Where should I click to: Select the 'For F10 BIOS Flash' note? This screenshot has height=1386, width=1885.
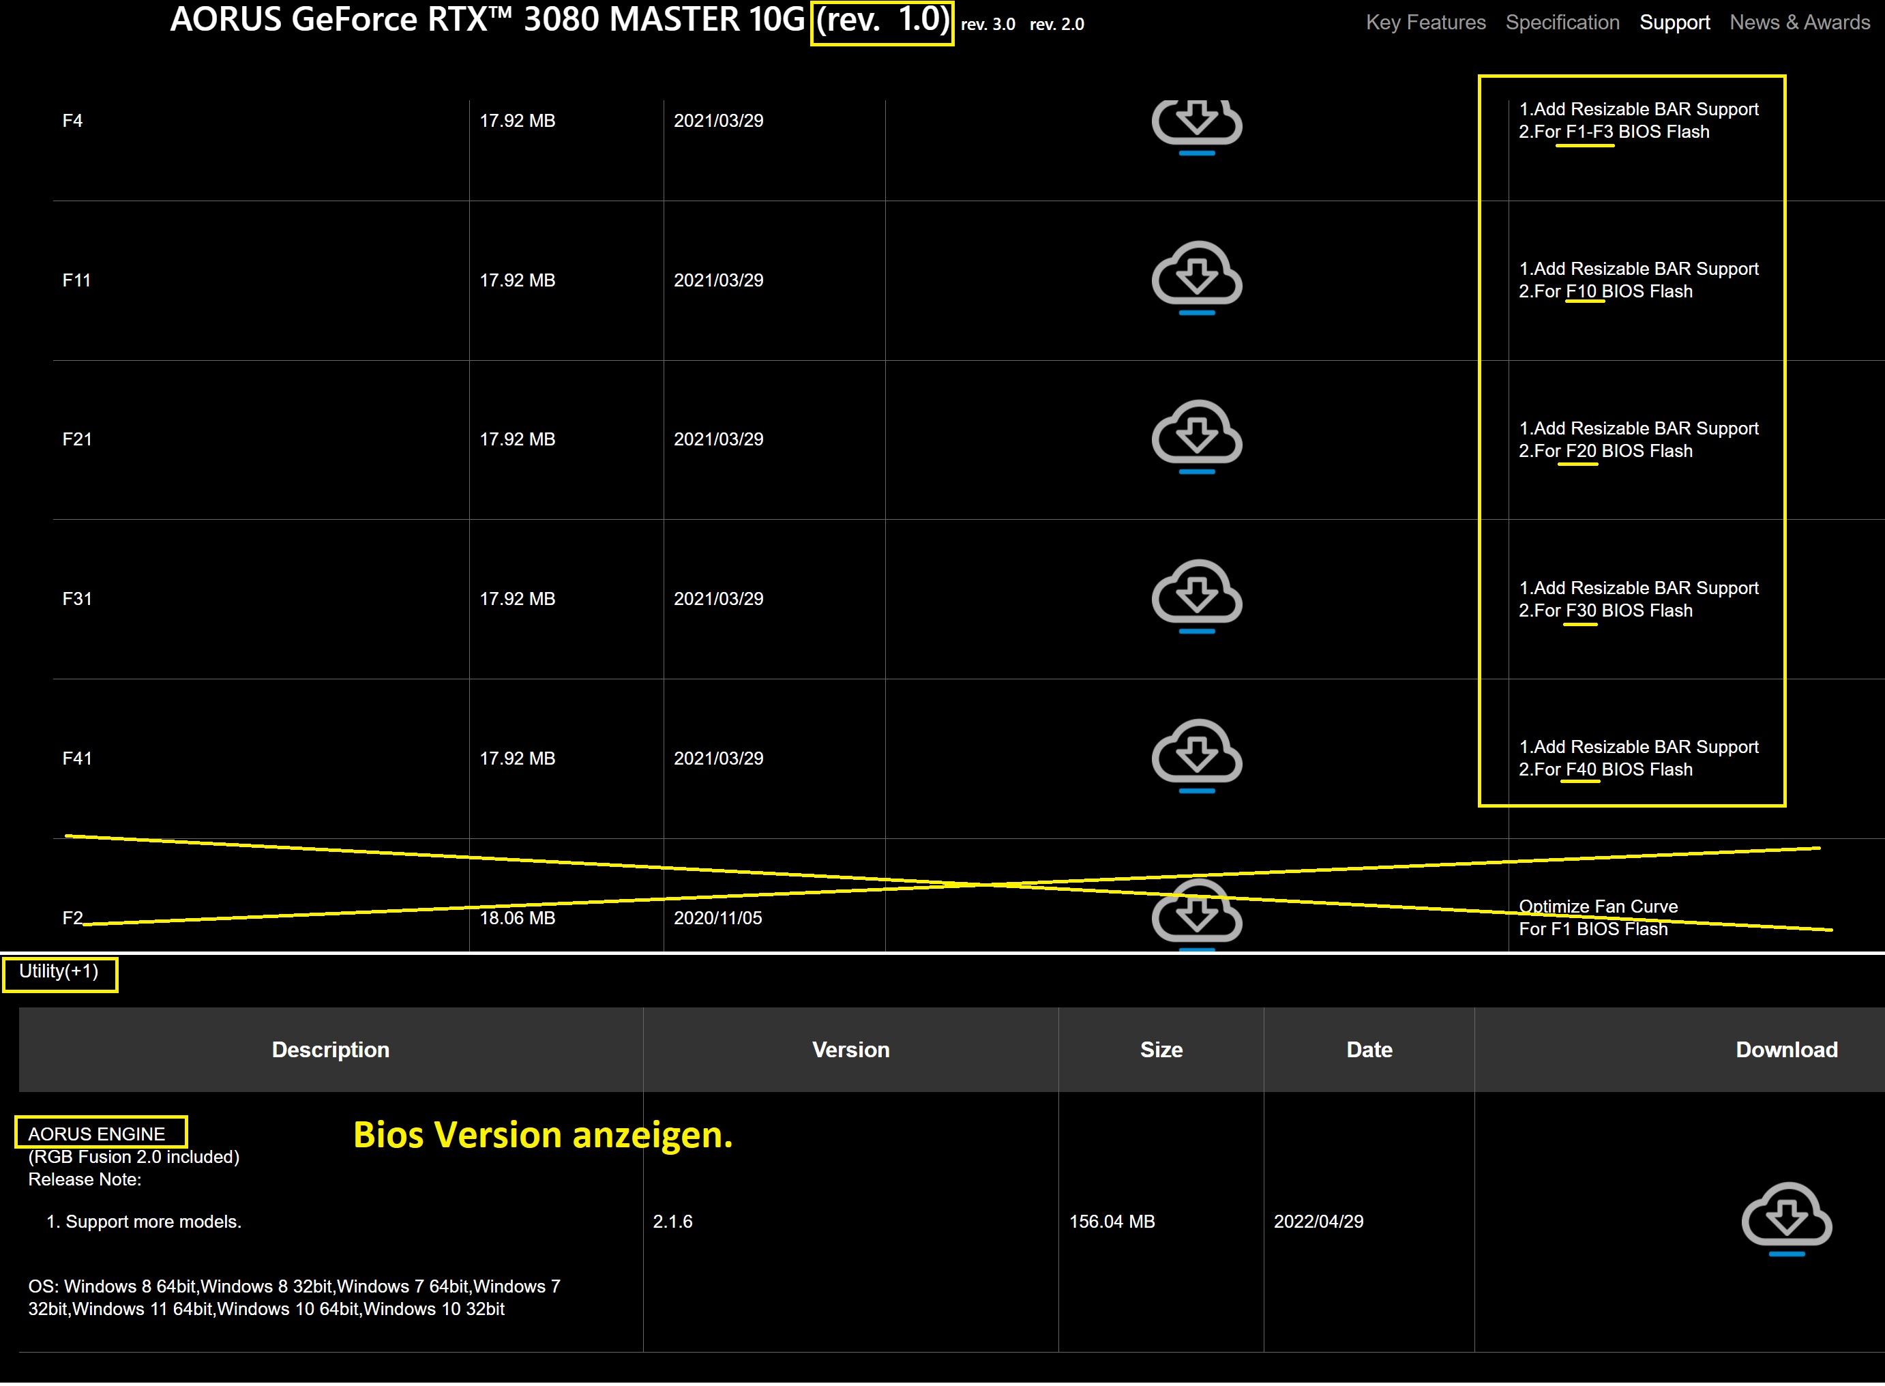[1605, 291]
